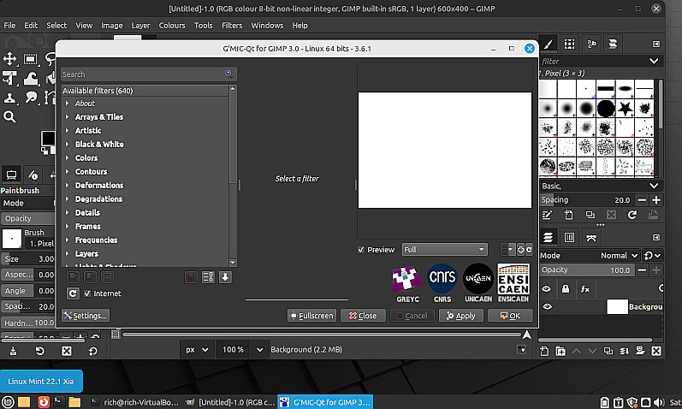Increase brush Spacing with plus button
Viewport: 682px width, 409px height.
coord(656,200)
